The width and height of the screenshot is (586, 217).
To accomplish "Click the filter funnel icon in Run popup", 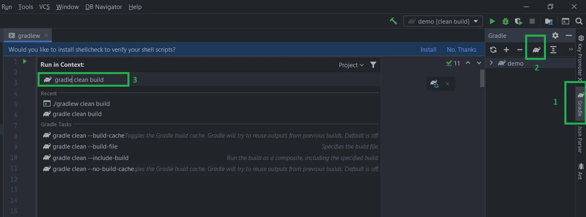I will [373, 65].
